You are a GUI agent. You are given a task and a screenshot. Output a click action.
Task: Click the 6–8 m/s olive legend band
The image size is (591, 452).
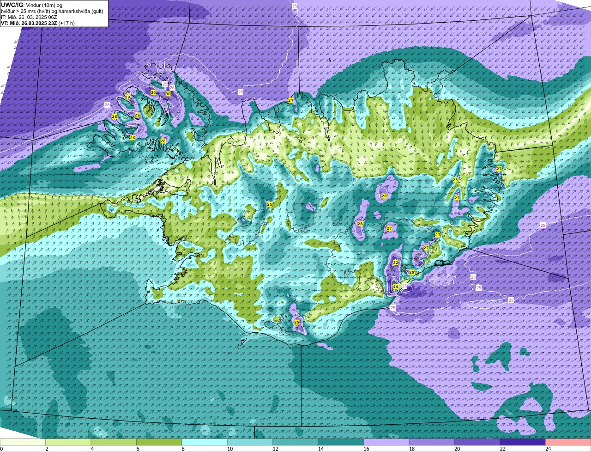tap(159, 442)
